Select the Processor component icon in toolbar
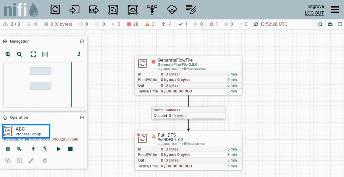Image resolution: width=344 pixels, height=177 pixels. 55,10
